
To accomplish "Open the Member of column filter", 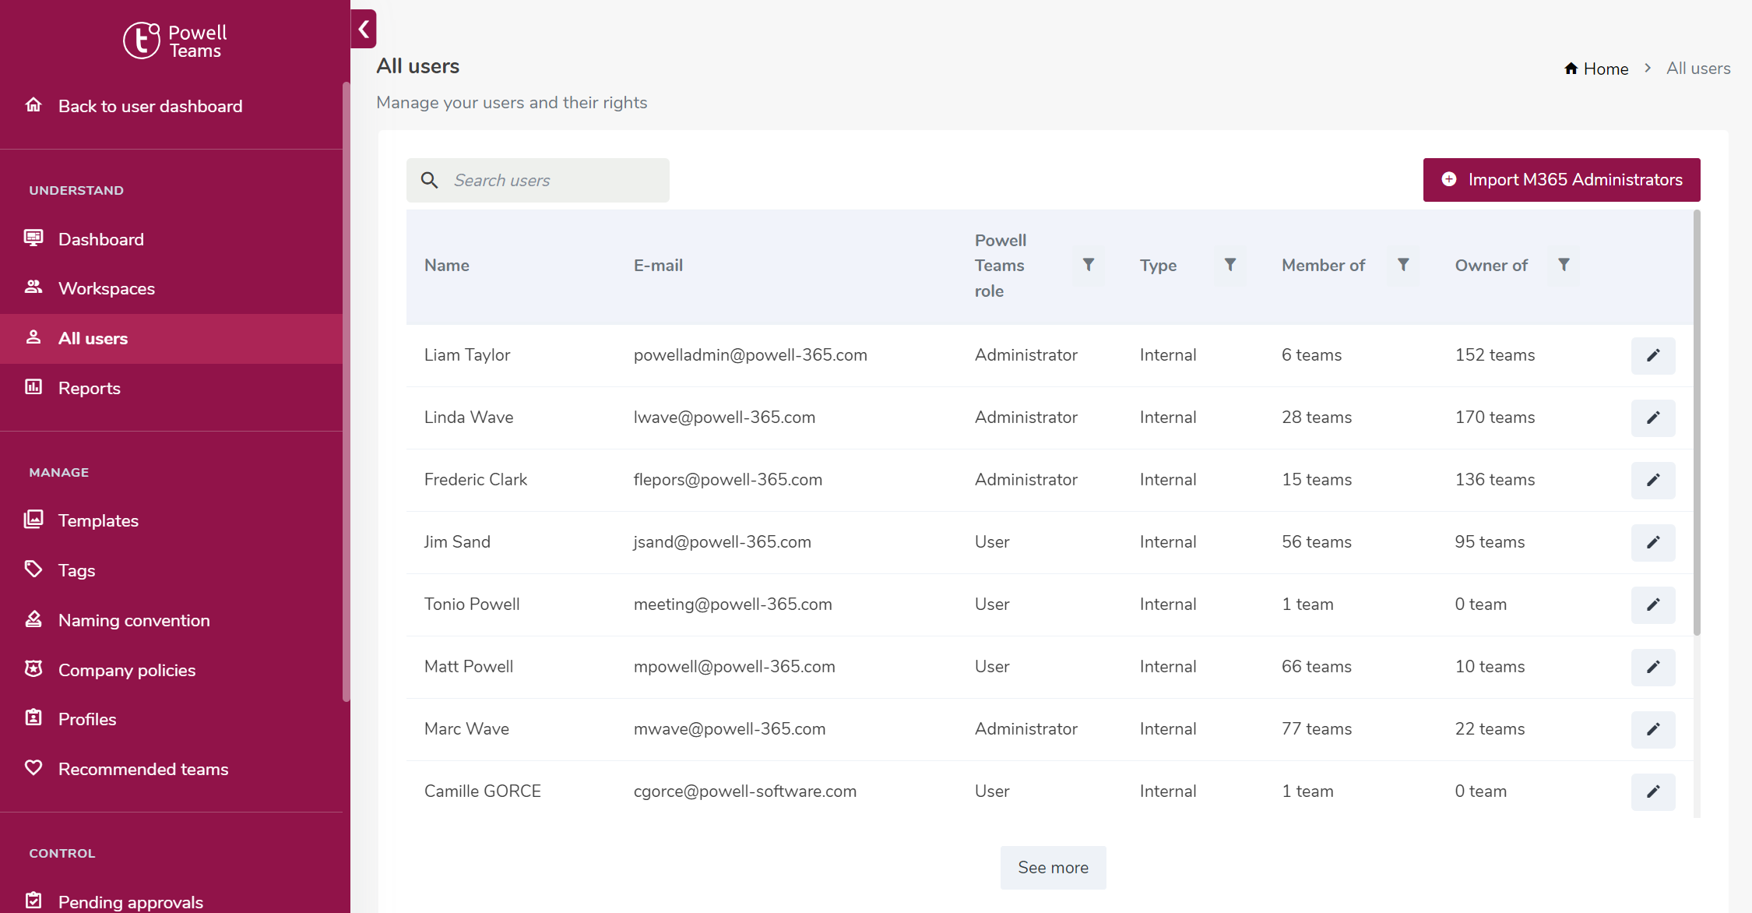I will click(1403, 265).
